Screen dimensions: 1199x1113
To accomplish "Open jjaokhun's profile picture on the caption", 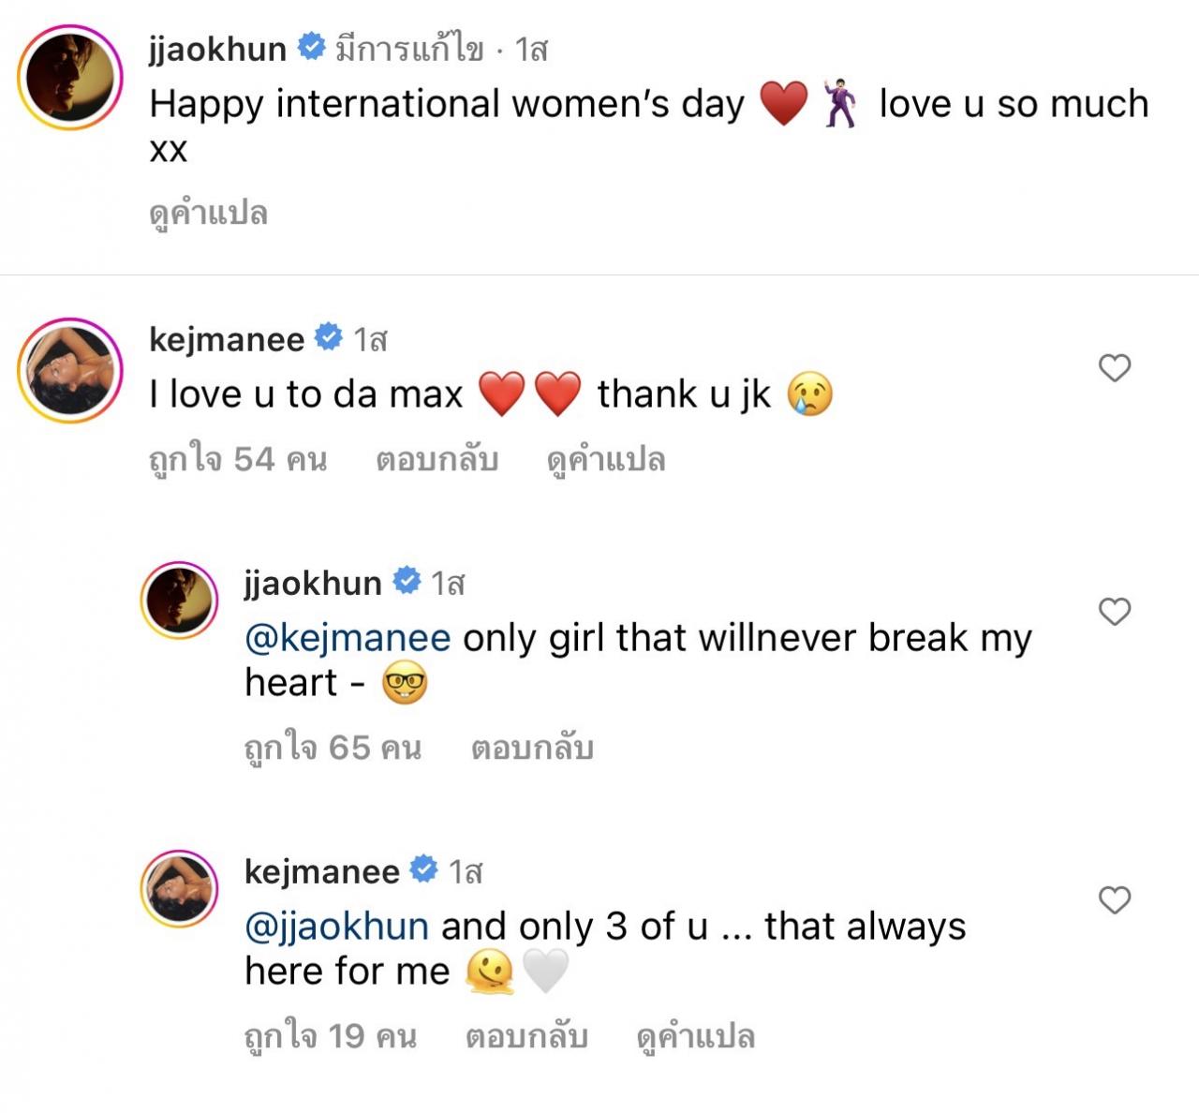I will 70,79.
